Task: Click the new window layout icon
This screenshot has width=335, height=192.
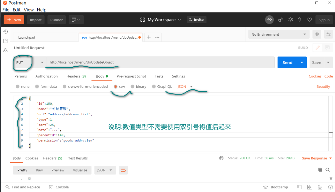Action: click(76, 20)
